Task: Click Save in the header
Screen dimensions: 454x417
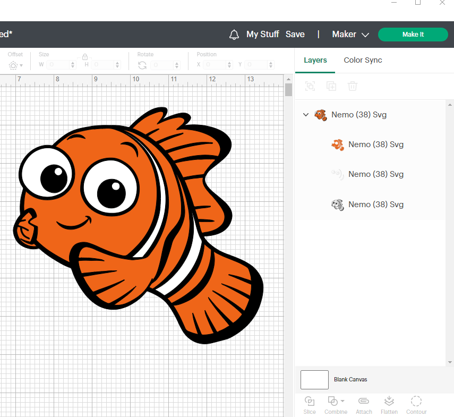Action: [295, 35]
